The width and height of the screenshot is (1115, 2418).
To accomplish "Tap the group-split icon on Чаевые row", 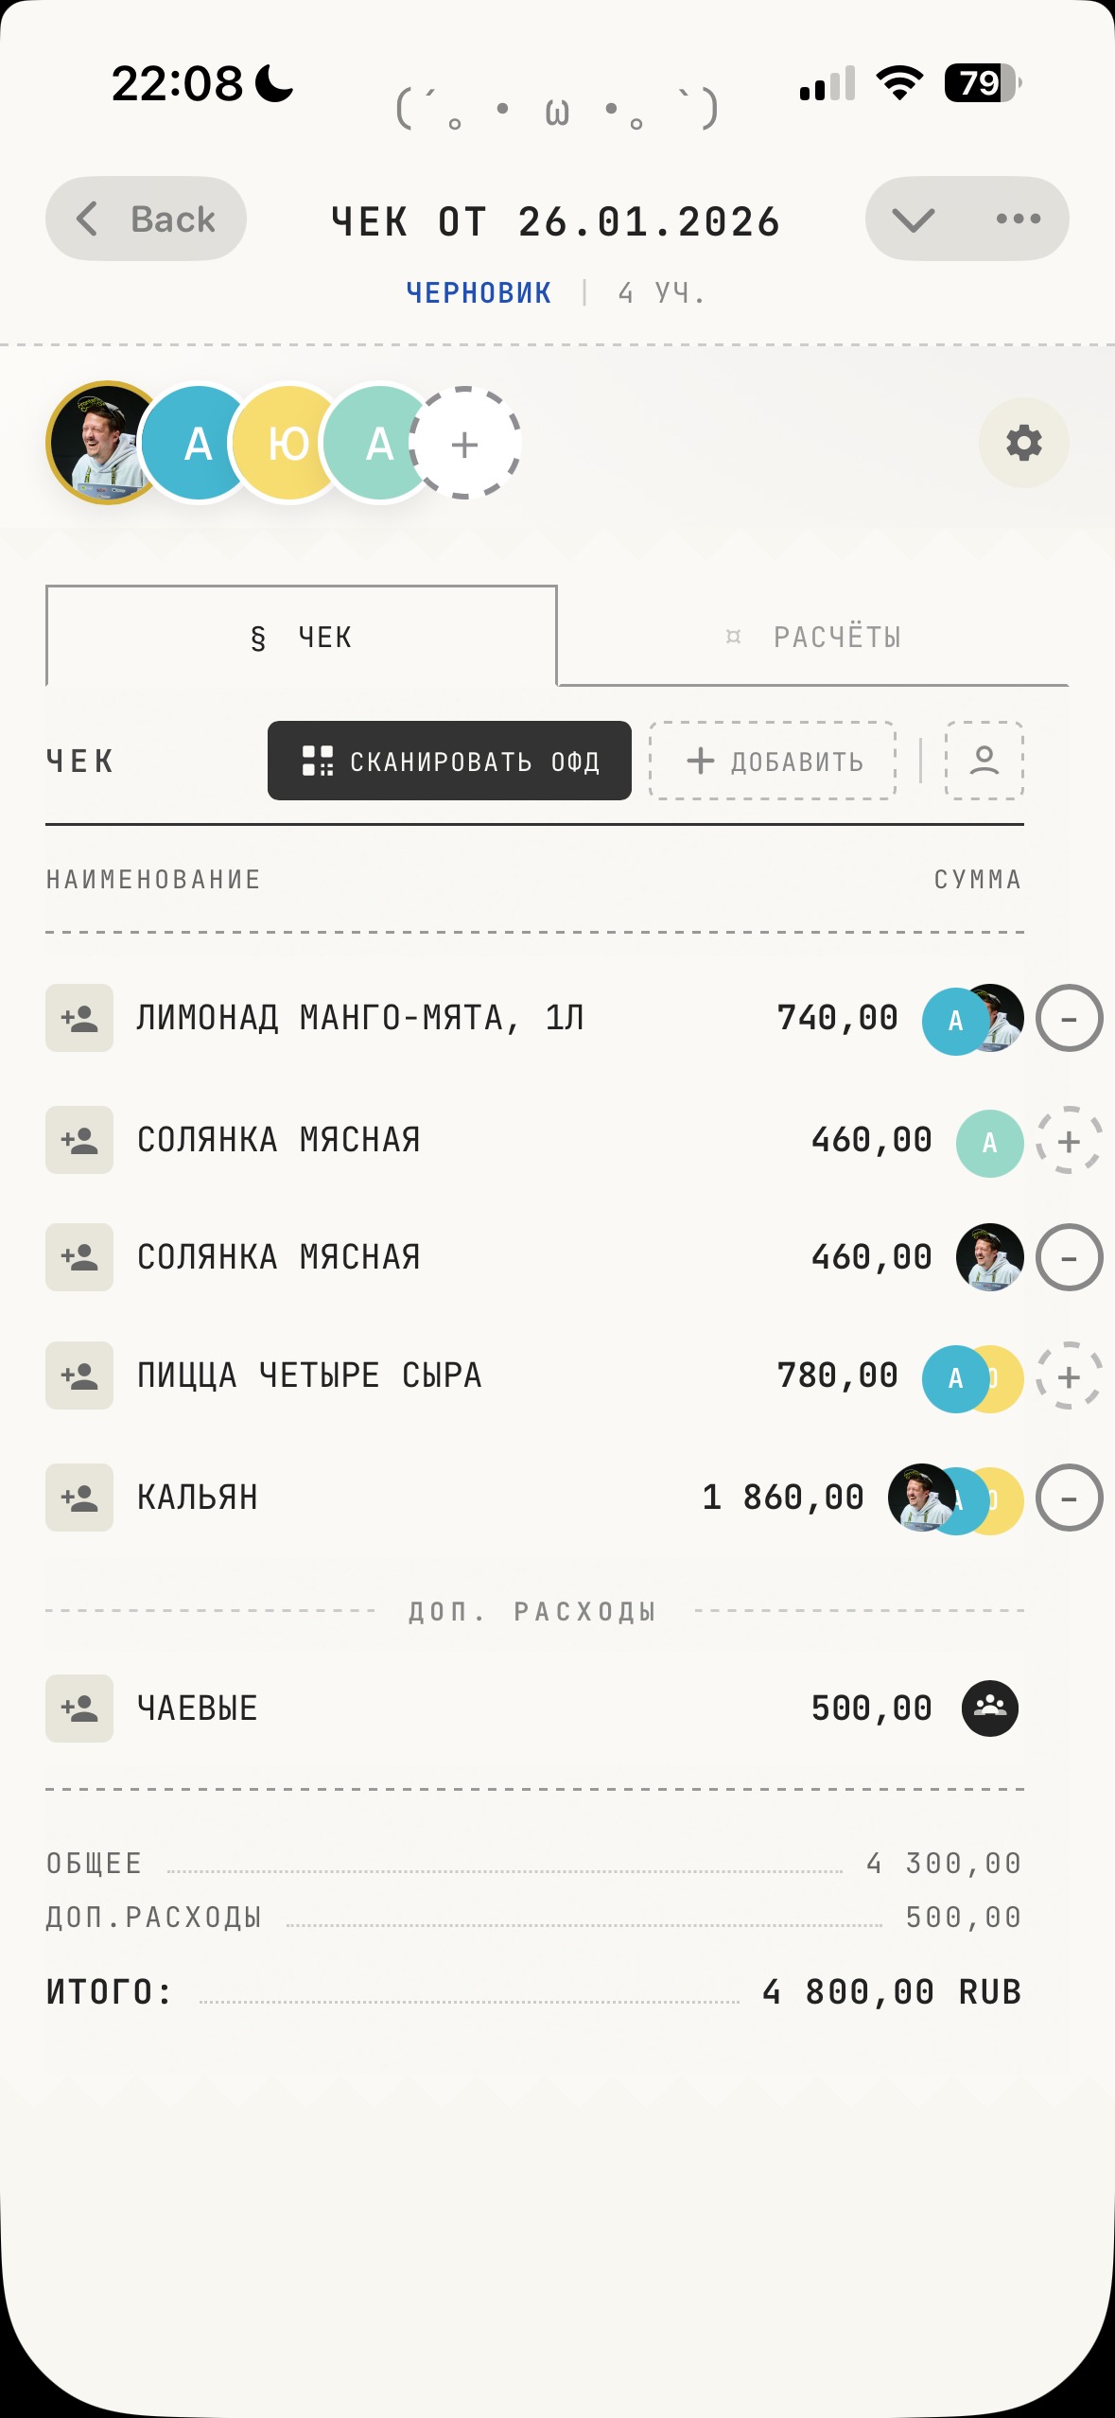I will click(x=989, y=1708).
